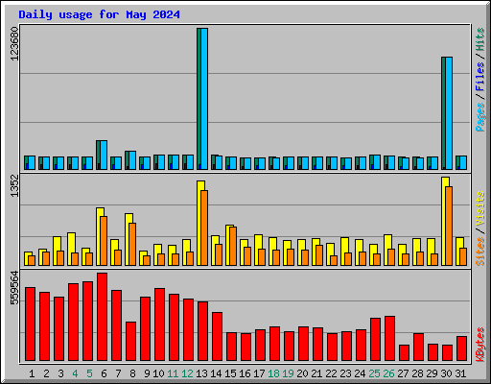Click green weekend day label 5
Screen dimensions: 491x384
[89, 373]
